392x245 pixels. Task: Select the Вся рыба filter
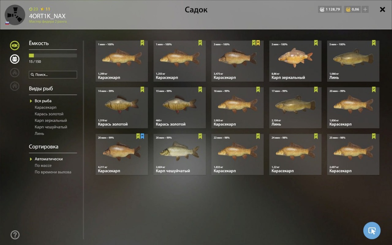[43, 101]
